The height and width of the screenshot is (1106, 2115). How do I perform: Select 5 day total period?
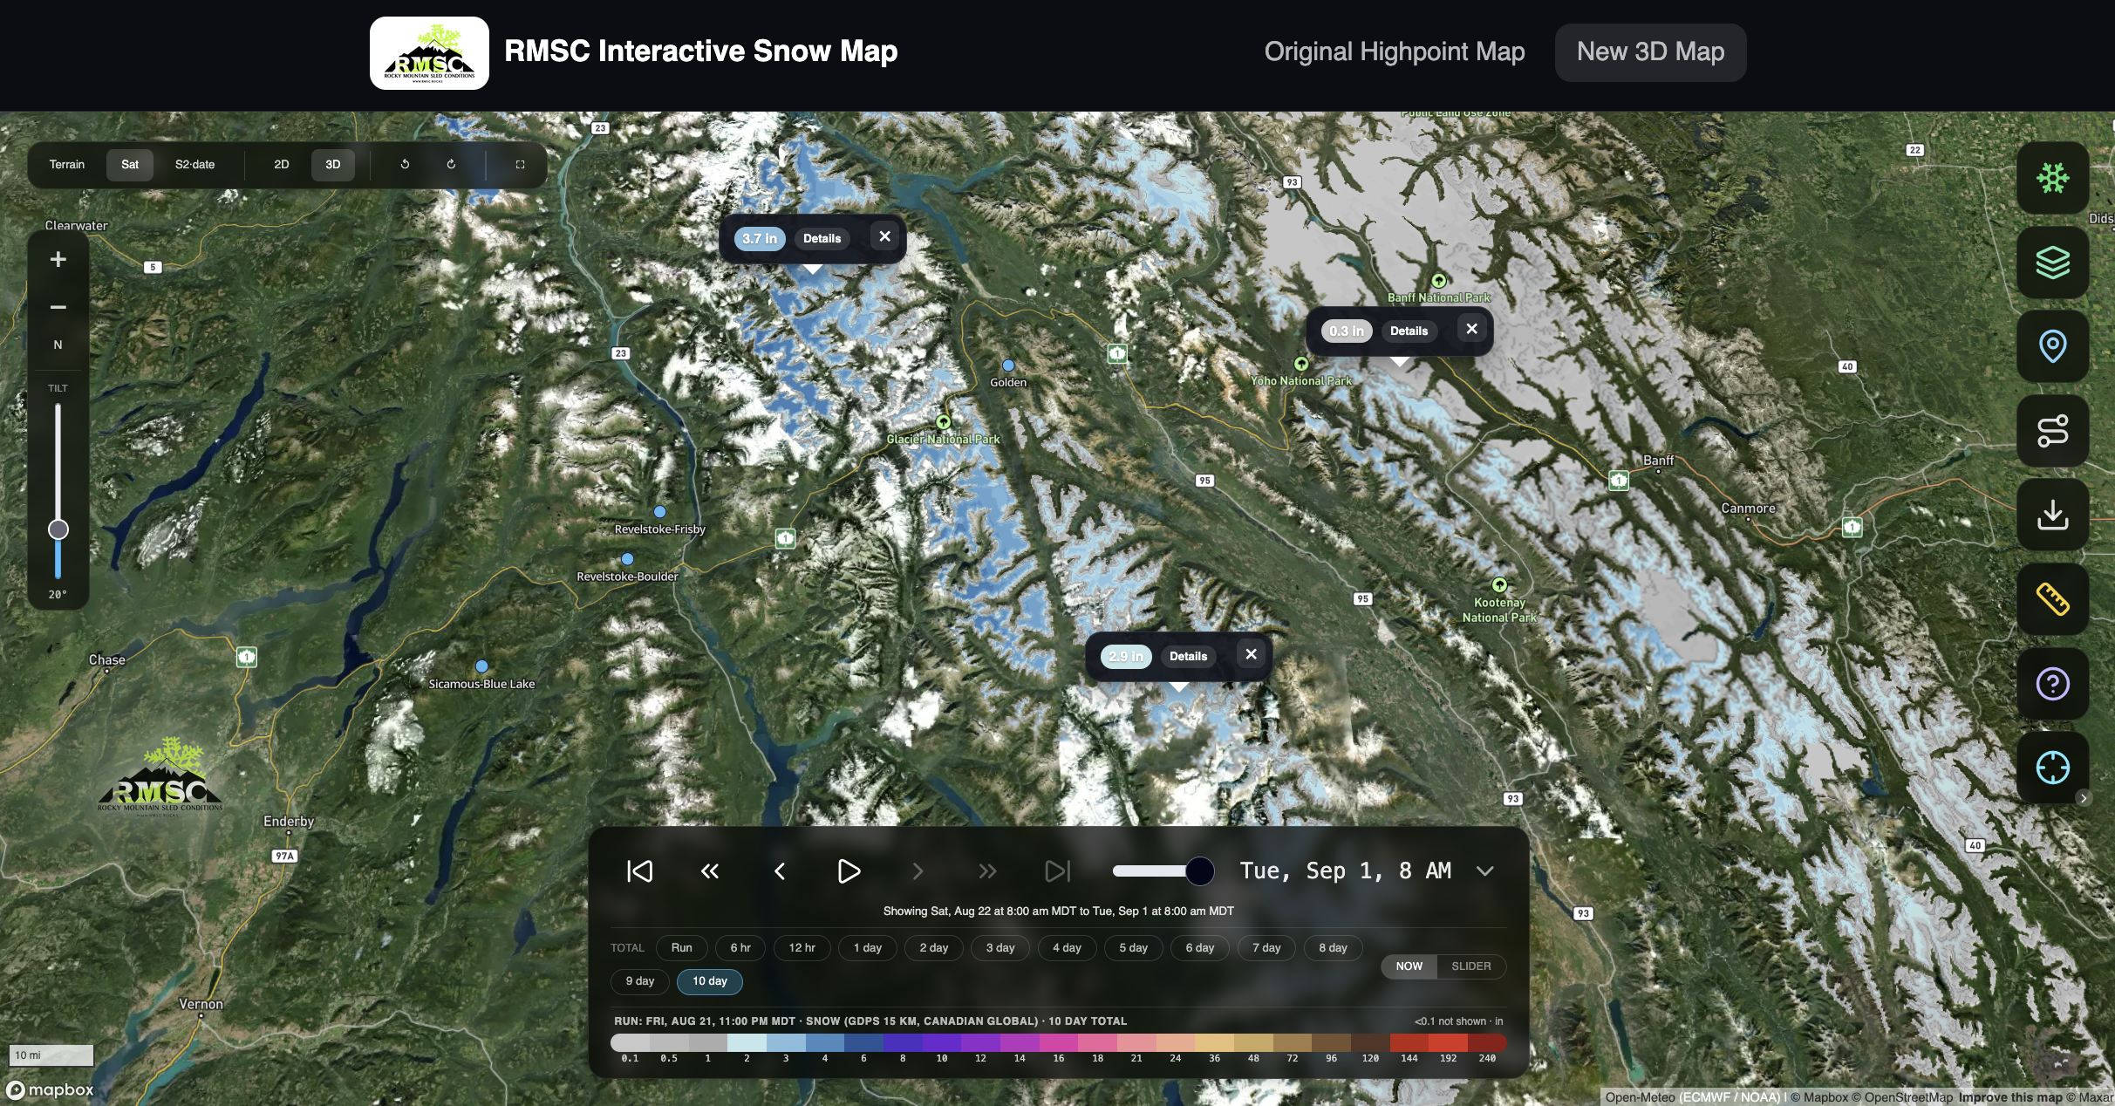(1134, 948)
